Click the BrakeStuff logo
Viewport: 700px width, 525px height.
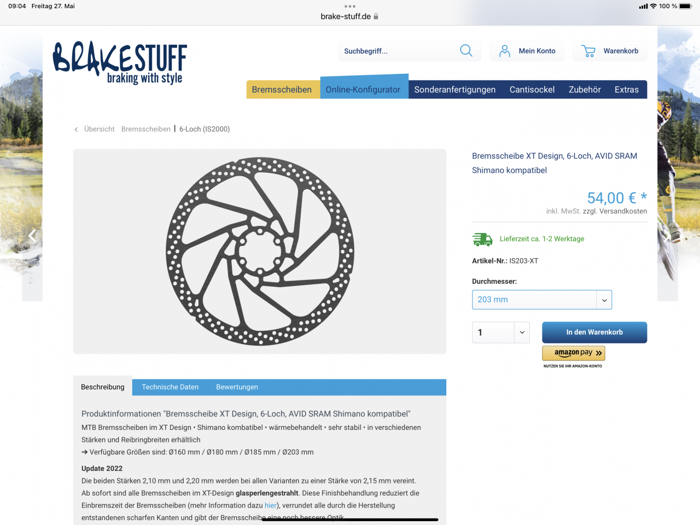point(120,63)
